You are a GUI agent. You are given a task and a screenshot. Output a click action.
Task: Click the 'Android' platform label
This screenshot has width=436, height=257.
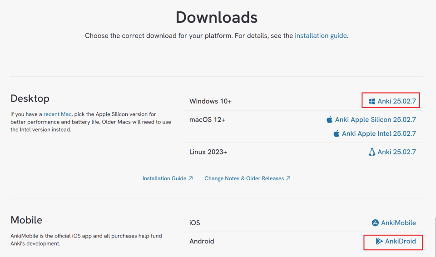point(202,241)
